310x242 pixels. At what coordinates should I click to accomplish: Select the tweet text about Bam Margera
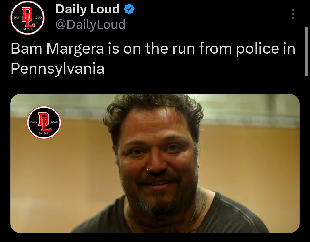153,58
